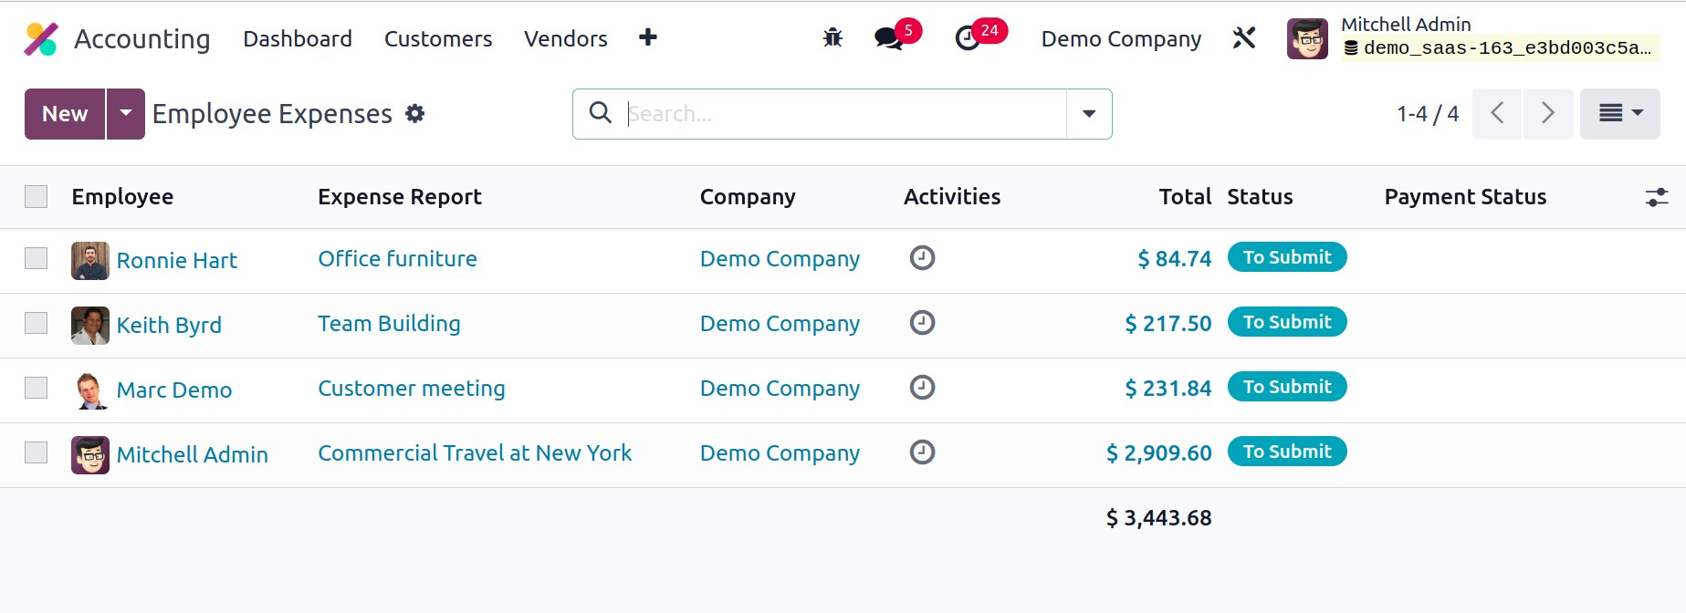Screen dimensions: 1686x613
Task: Select the Marc Demo row checkbox
Action: tap(37, 388)
